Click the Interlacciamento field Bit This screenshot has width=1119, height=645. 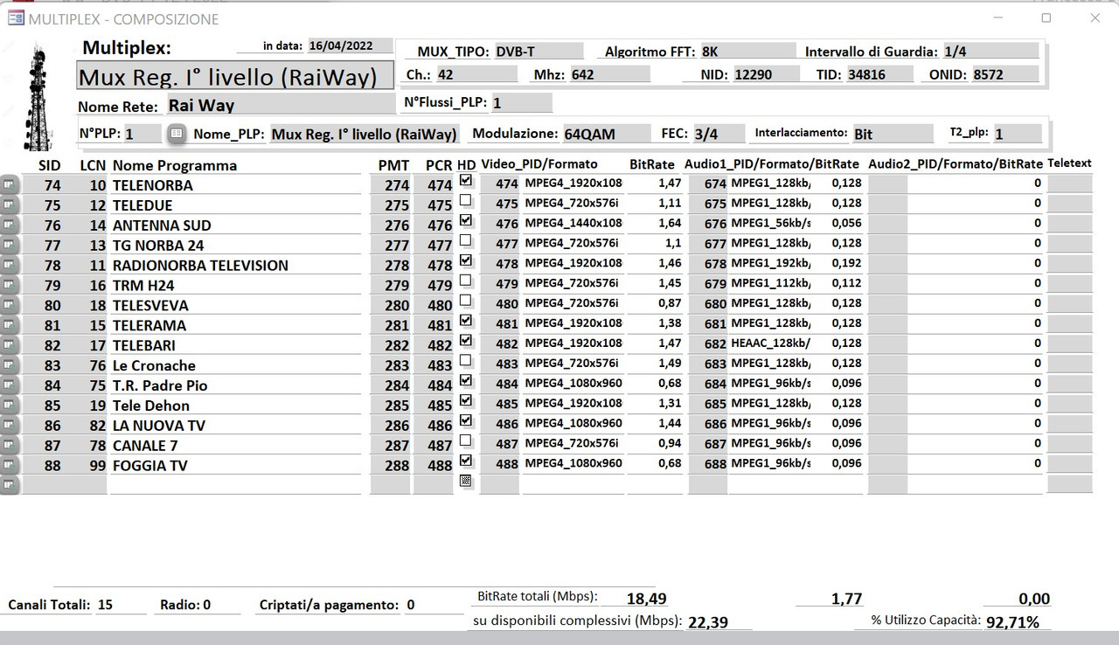click(893, 134)
